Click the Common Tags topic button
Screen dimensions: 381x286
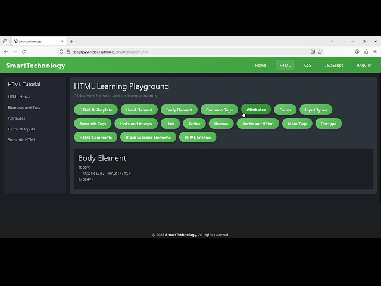tap(219, 110)
